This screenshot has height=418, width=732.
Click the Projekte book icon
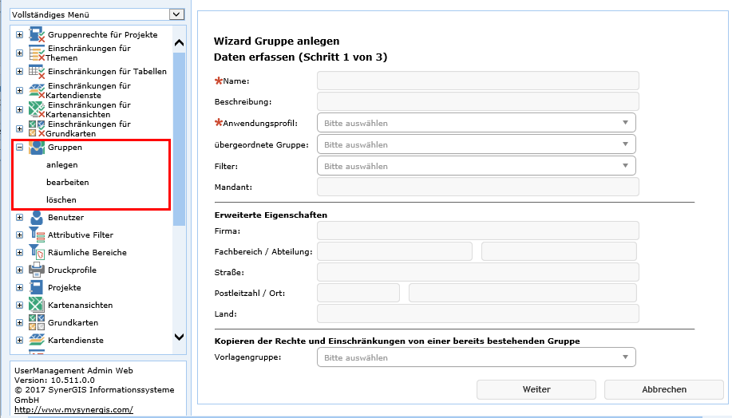coord(37,287)
